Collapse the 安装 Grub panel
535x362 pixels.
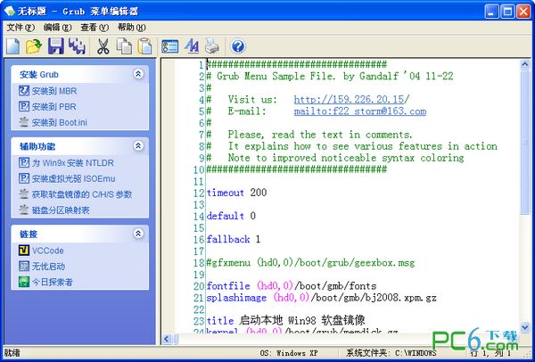[x=138, y=74]
